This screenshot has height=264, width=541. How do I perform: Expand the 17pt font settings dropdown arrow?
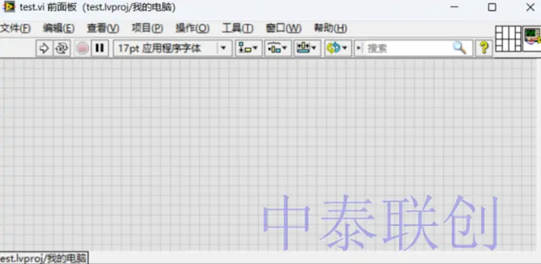(224, 48)
